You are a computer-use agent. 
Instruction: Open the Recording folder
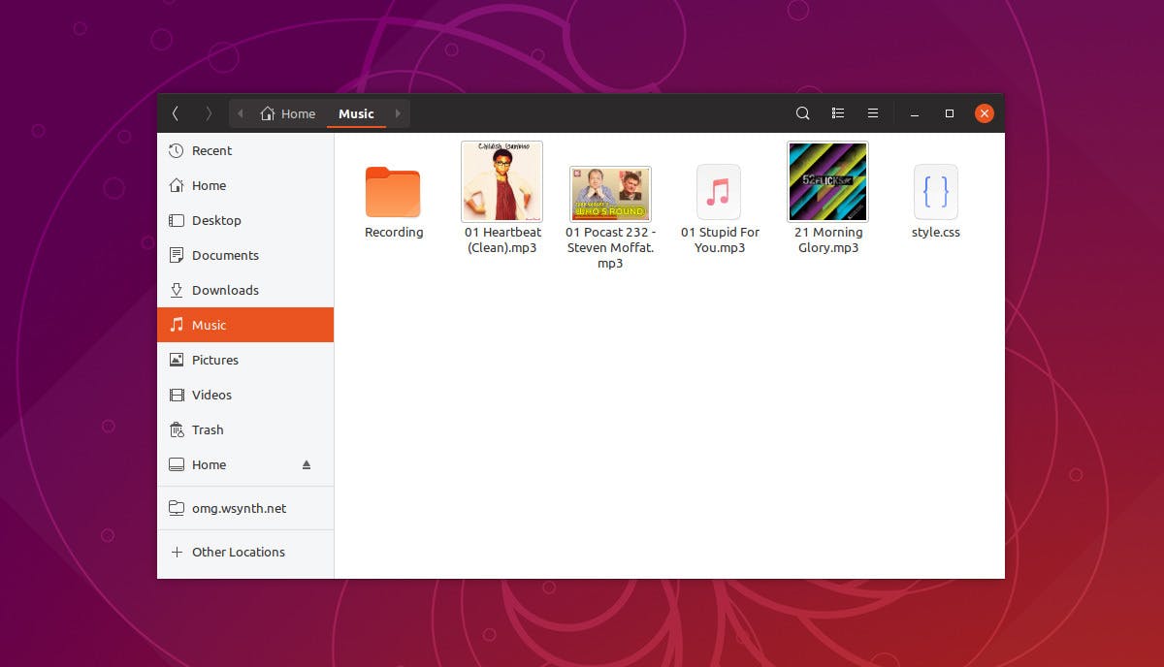[x=393, y=191]
